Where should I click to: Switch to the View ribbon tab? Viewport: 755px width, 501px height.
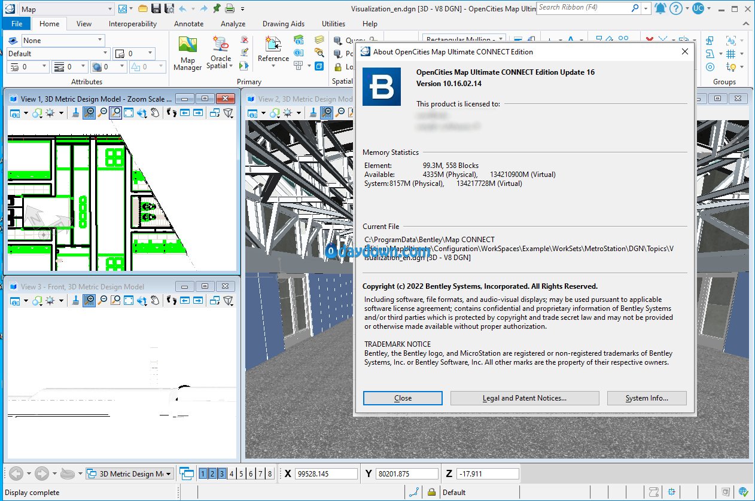click(84, 24)
